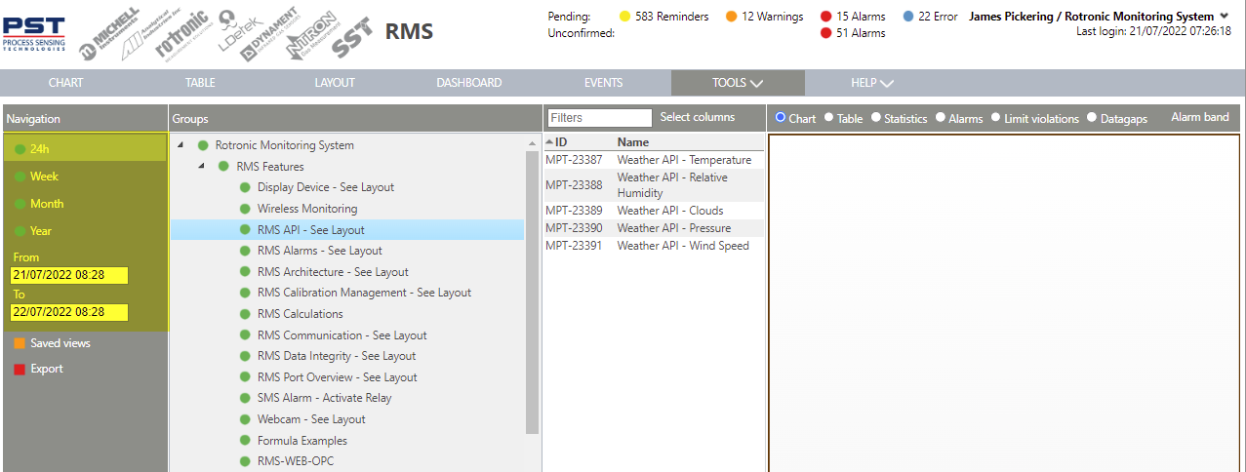The height and width of the screenshot is (472, 1246).
Task: Click green dot next to Month
Action: 20,204
